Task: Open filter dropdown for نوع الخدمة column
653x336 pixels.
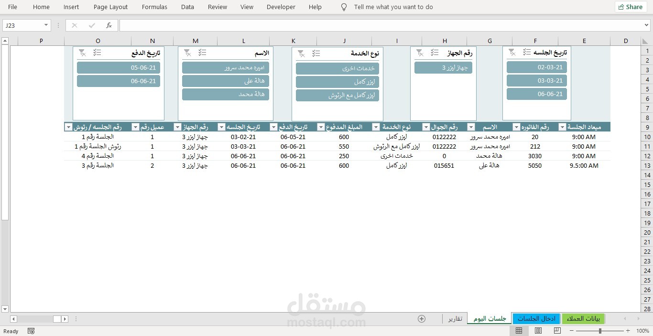Action: pyautogui.click(x=376, y=127)
